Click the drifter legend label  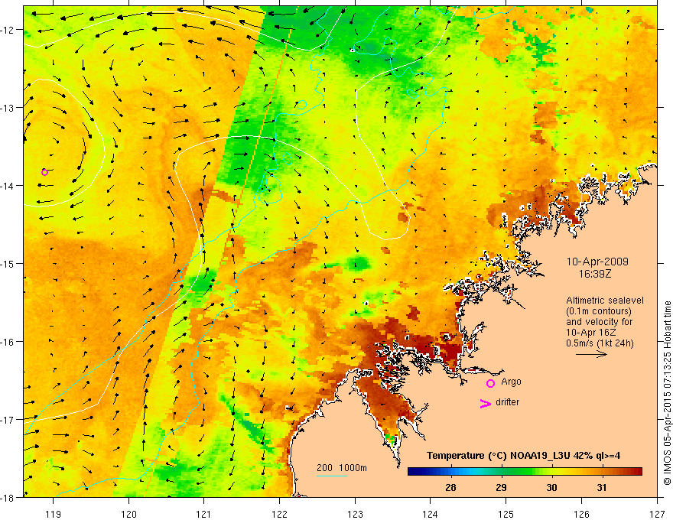pos(507,402)
